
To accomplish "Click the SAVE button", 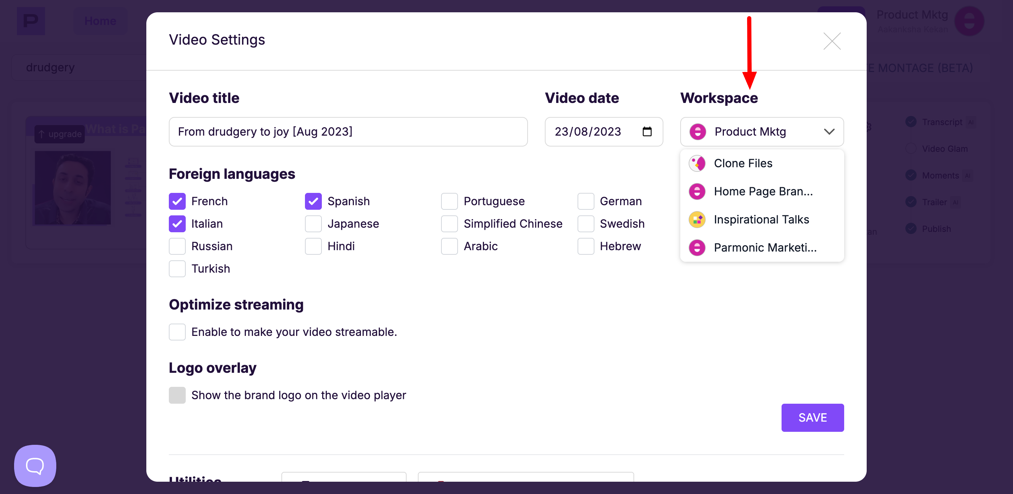I will click(x=812, y=417).
